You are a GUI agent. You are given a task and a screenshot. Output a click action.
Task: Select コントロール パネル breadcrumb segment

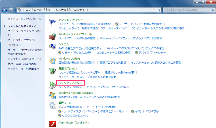tap(38, 10)
